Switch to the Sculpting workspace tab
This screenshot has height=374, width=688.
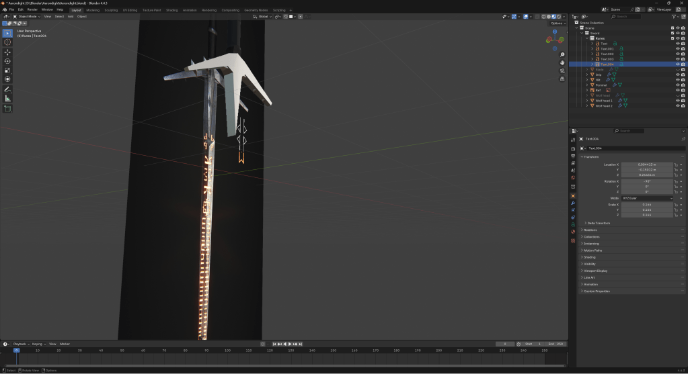[x=111, y=10]
